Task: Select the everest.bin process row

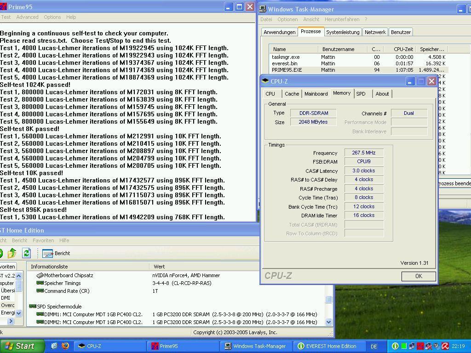Action: pos(358,63)
